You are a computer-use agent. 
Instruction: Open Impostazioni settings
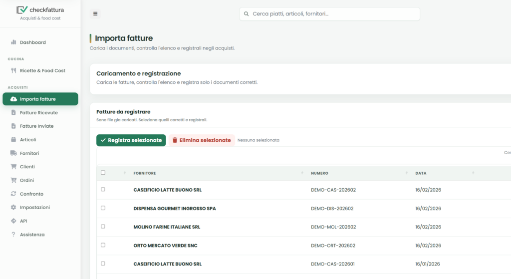point(40,207)
